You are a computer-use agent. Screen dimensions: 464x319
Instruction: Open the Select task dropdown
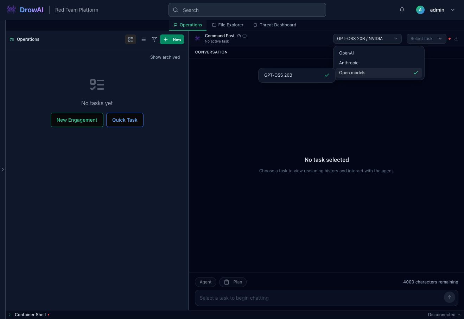426,39
